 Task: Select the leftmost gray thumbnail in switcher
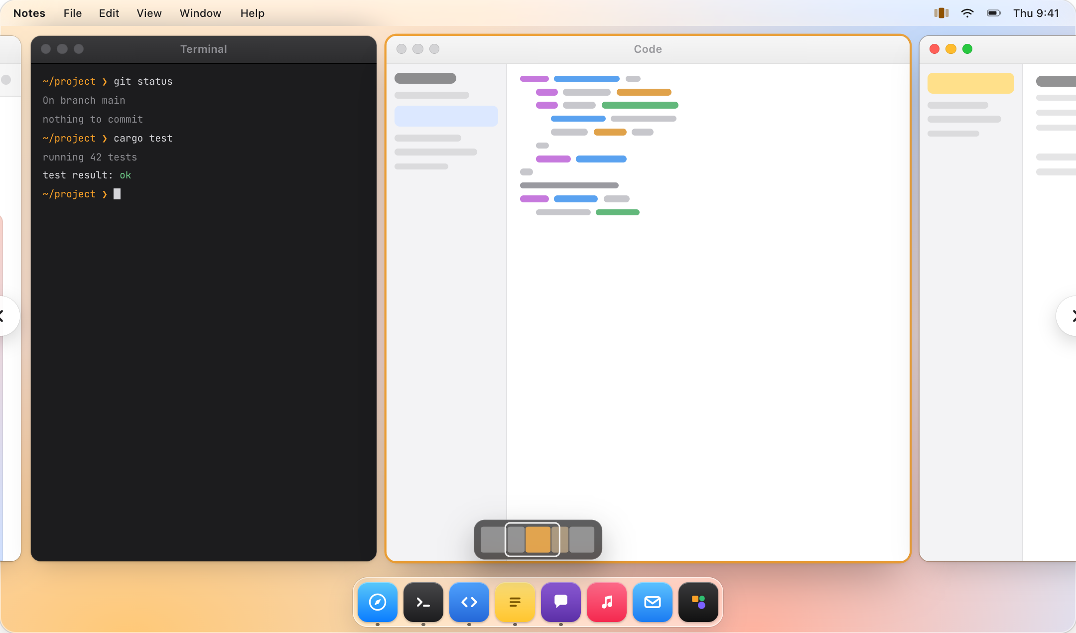point(493,539)
